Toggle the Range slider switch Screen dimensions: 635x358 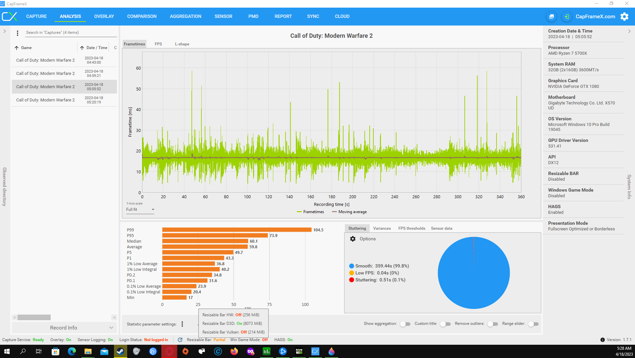[533, 324]
